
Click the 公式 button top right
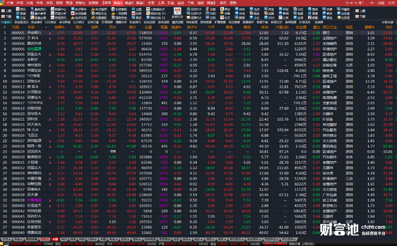pyautogui.click(x=391, y=3)
